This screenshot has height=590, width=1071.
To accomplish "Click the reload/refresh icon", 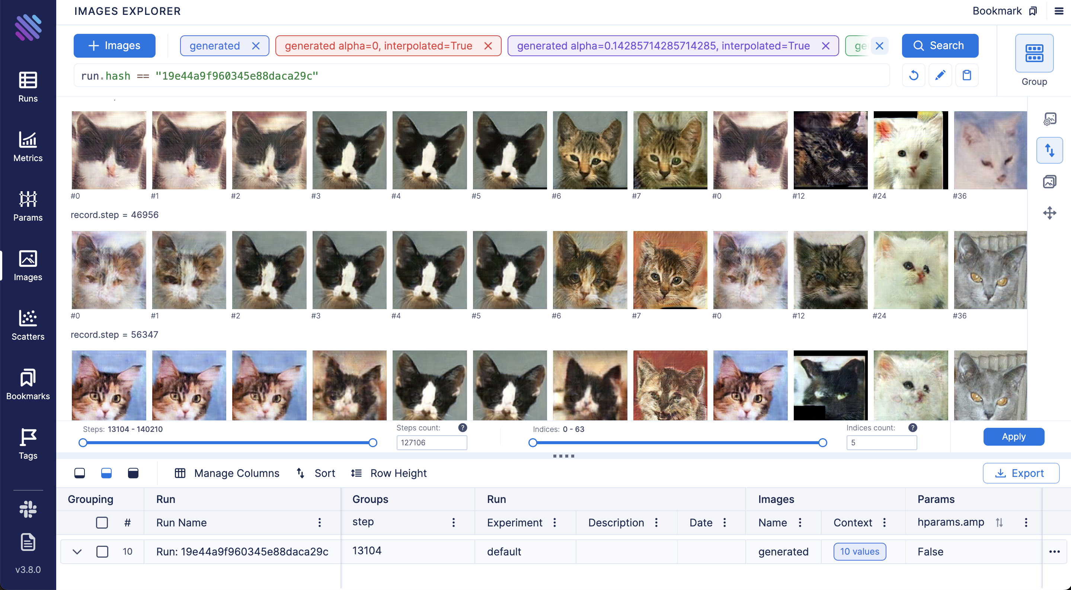I will (x=913, y=75).
